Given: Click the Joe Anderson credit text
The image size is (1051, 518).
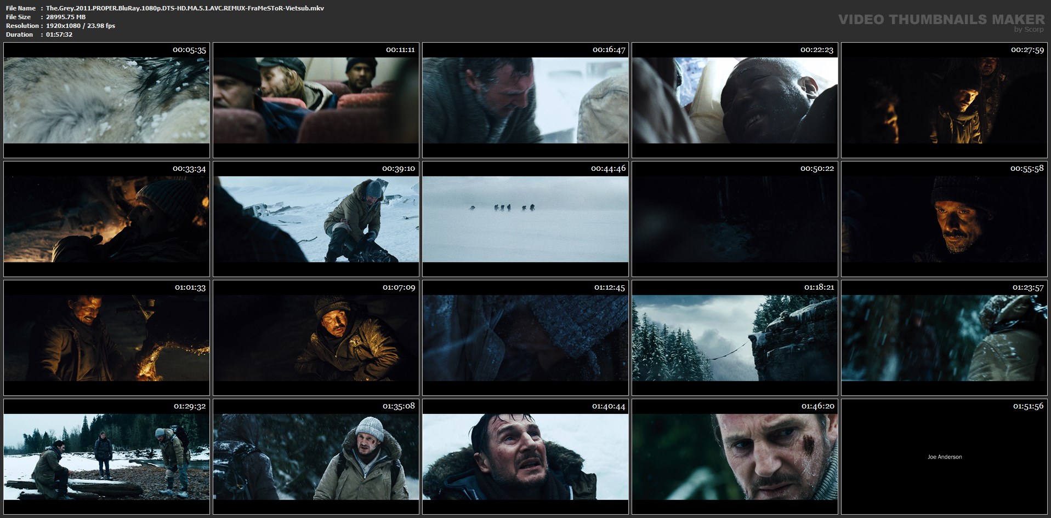Looking at the screenshot, I should coord(945,457).
